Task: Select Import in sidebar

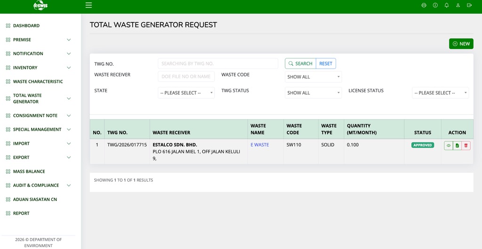Action: 21,144
